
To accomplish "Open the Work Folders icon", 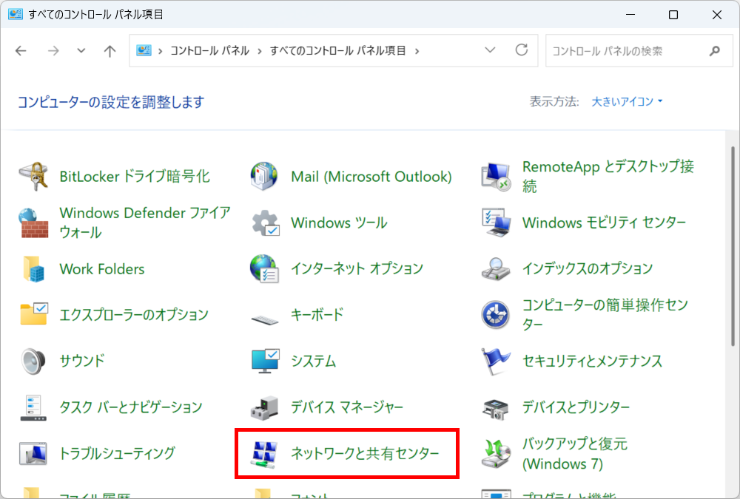I will point(33,269).
